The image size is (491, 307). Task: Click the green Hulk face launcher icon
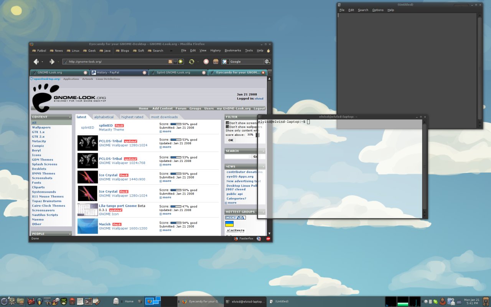tap(64, 301)
